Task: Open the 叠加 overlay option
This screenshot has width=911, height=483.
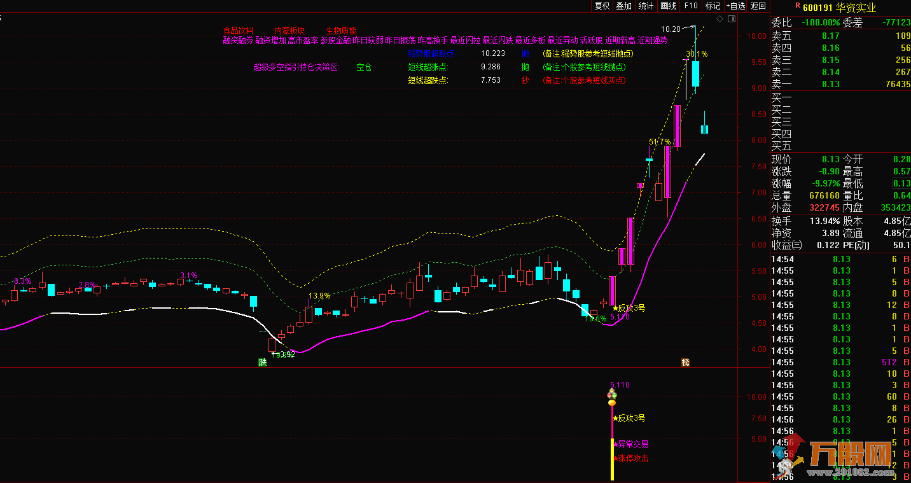Action: tap(624, 6)
